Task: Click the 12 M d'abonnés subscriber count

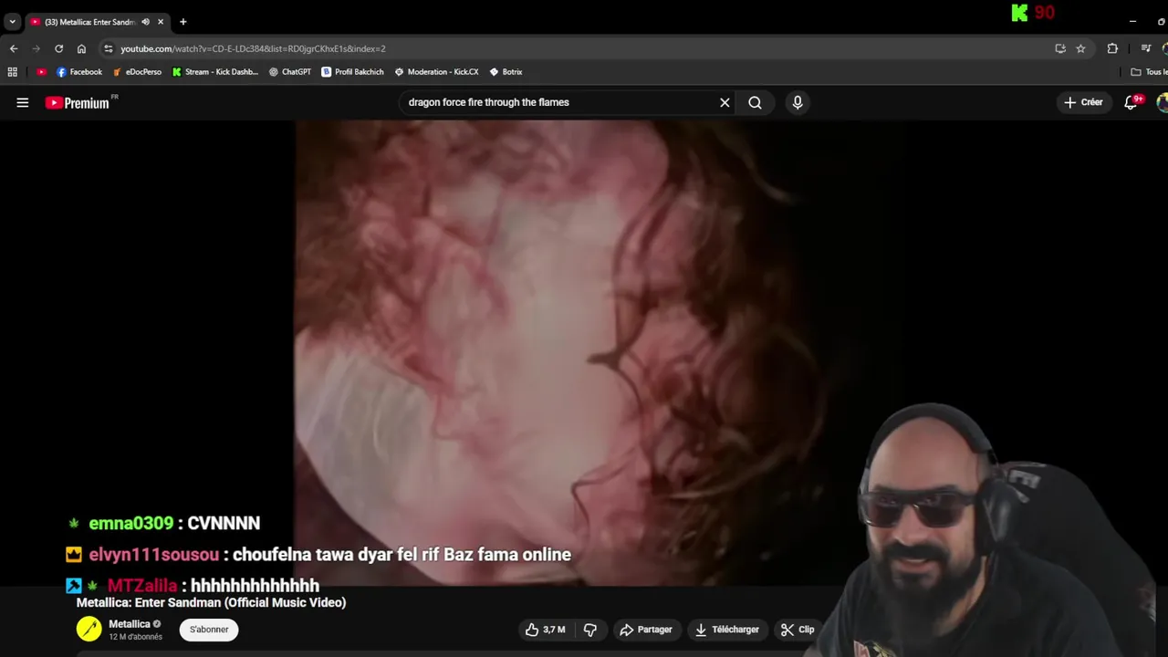Action: [x=135, y=637]
